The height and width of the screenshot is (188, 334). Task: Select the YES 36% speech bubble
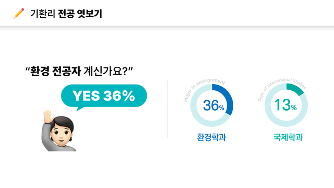pos(104,96)
